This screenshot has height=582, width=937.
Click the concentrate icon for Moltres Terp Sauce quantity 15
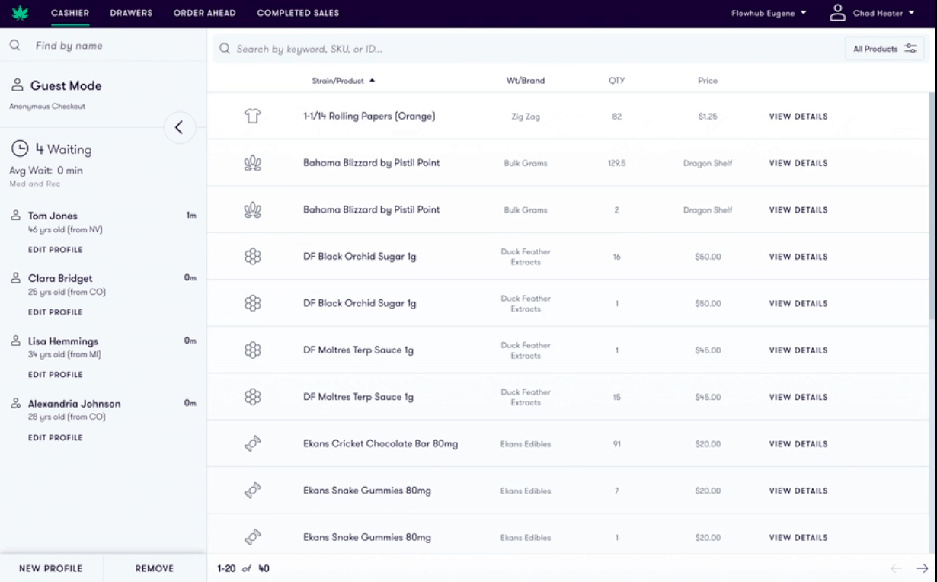click(x=253, y=397)
